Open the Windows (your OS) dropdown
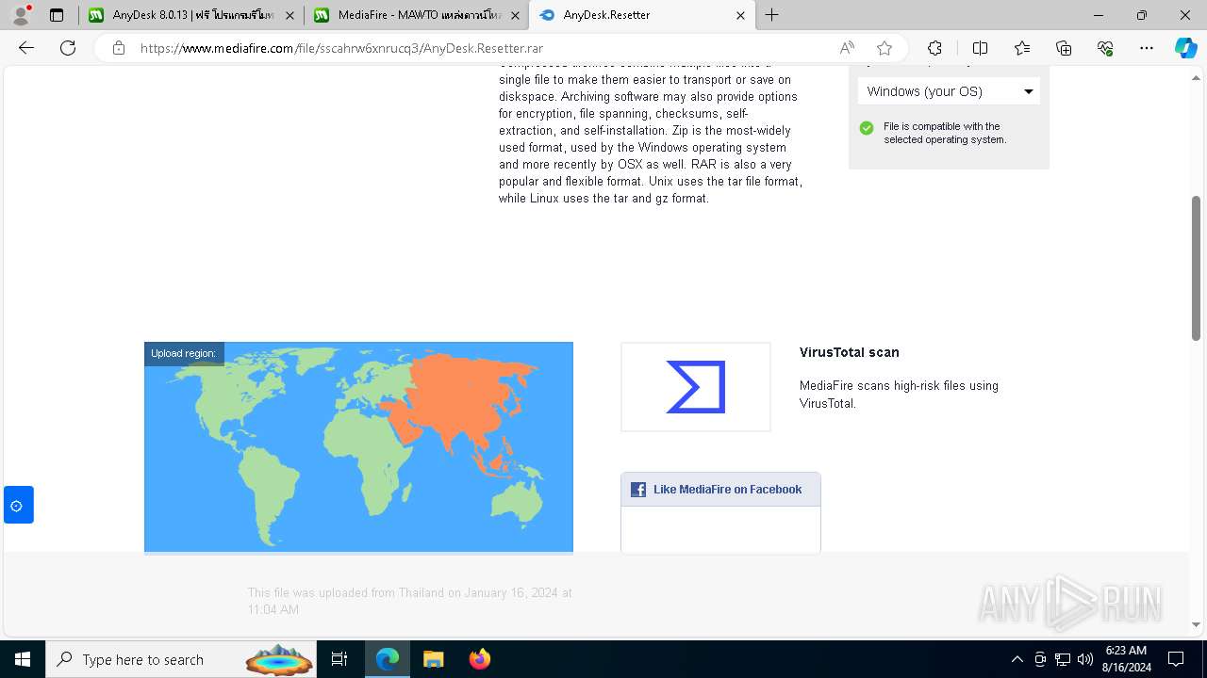Viewport: 1207px width, 678px height. click(949, 91)
